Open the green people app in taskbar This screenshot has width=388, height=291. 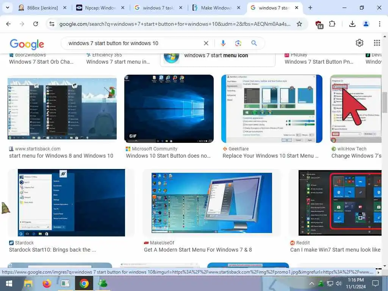pyautogui.click(x=102, y=283)
